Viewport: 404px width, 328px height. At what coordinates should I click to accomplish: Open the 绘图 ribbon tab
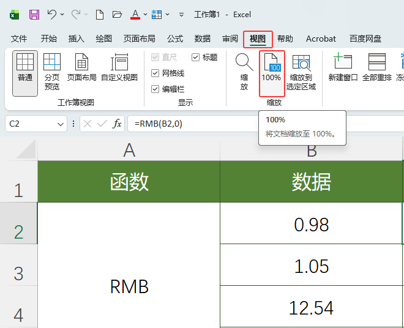click(104, 39)
